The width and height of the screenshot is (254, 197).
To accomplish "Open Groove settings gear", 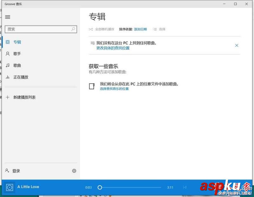I will pos(74,171).
